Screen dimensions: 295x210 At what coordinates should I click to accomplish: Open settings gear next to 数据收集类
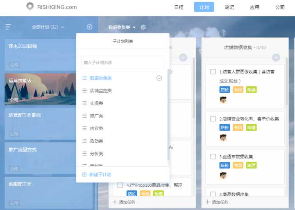click(143, 27)
